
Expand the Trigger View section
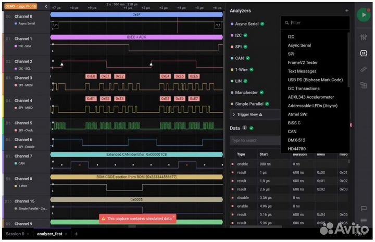pyautogui.click(x=250, y=114)
